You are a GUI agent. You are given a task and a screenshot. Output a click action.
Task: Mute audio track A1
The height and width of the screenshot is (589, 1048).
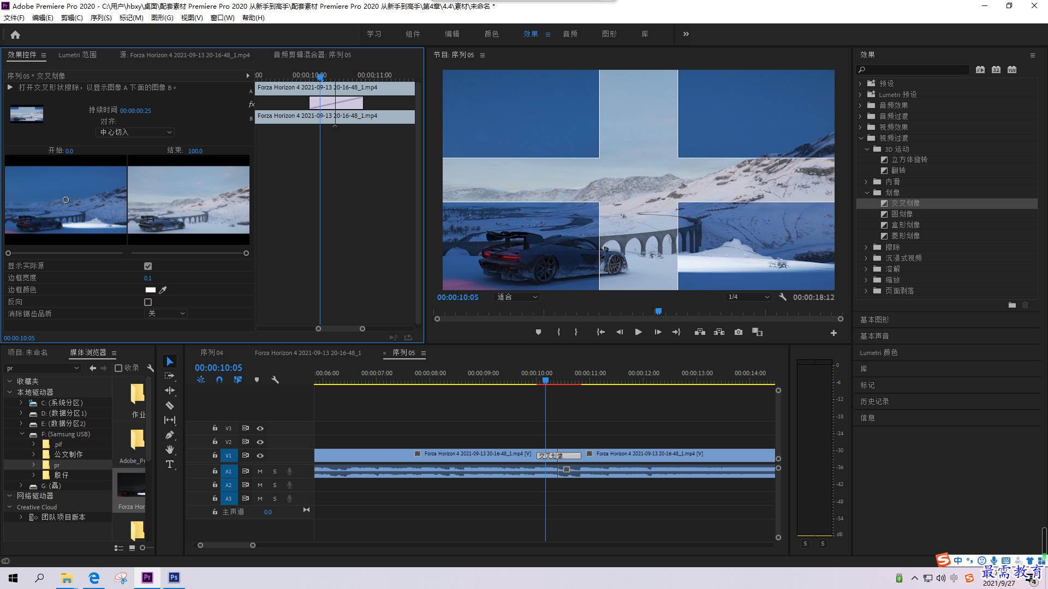tap(260, 471)
